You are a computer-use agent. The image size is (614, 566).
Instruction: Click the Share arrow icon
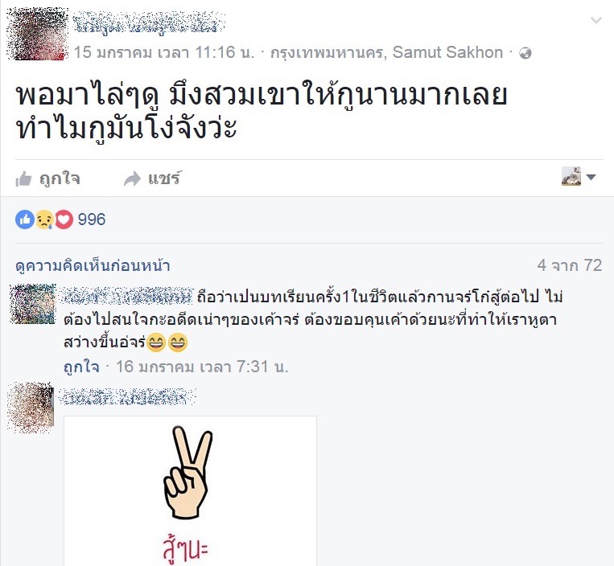(132, 178)
